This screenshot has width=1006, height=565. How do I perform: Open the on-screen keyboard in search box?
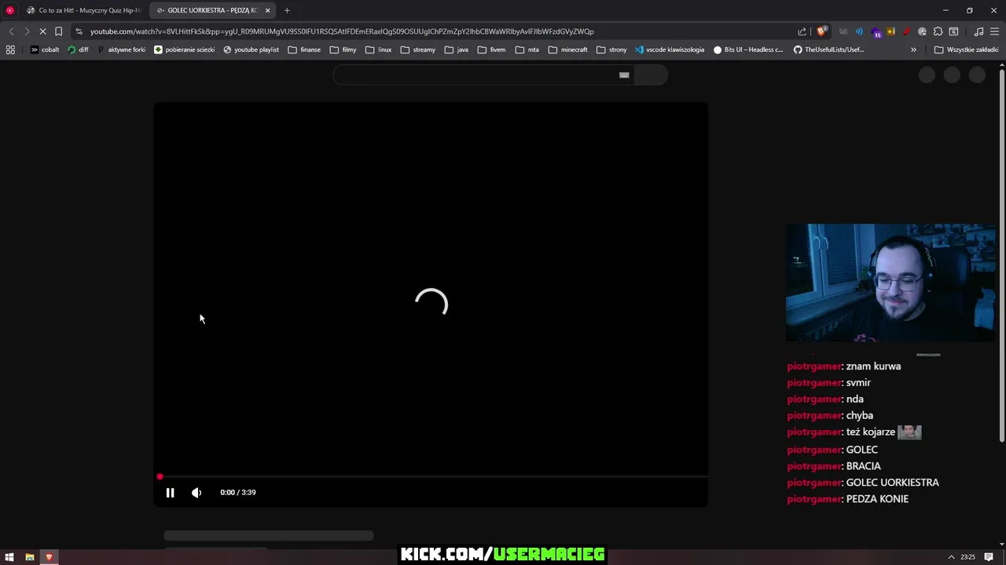(624, 75)
